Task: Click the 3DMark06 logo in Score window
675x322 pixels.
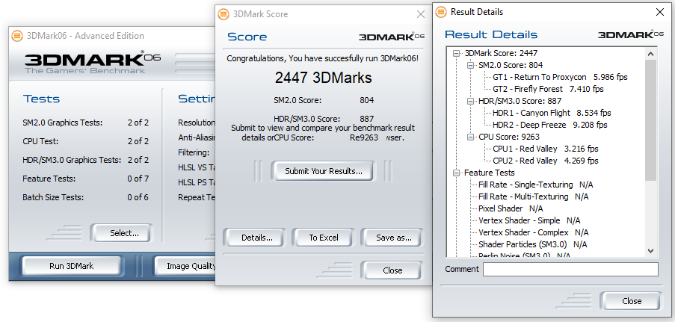Action: point(391,36)
